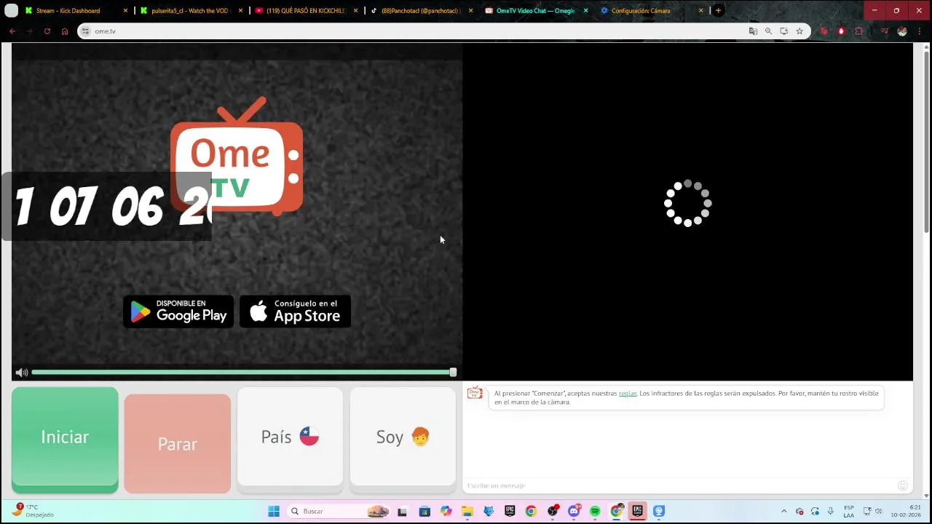Click the translate page icon
This screenshot has width=932, height=524.
tap(753, 31)
